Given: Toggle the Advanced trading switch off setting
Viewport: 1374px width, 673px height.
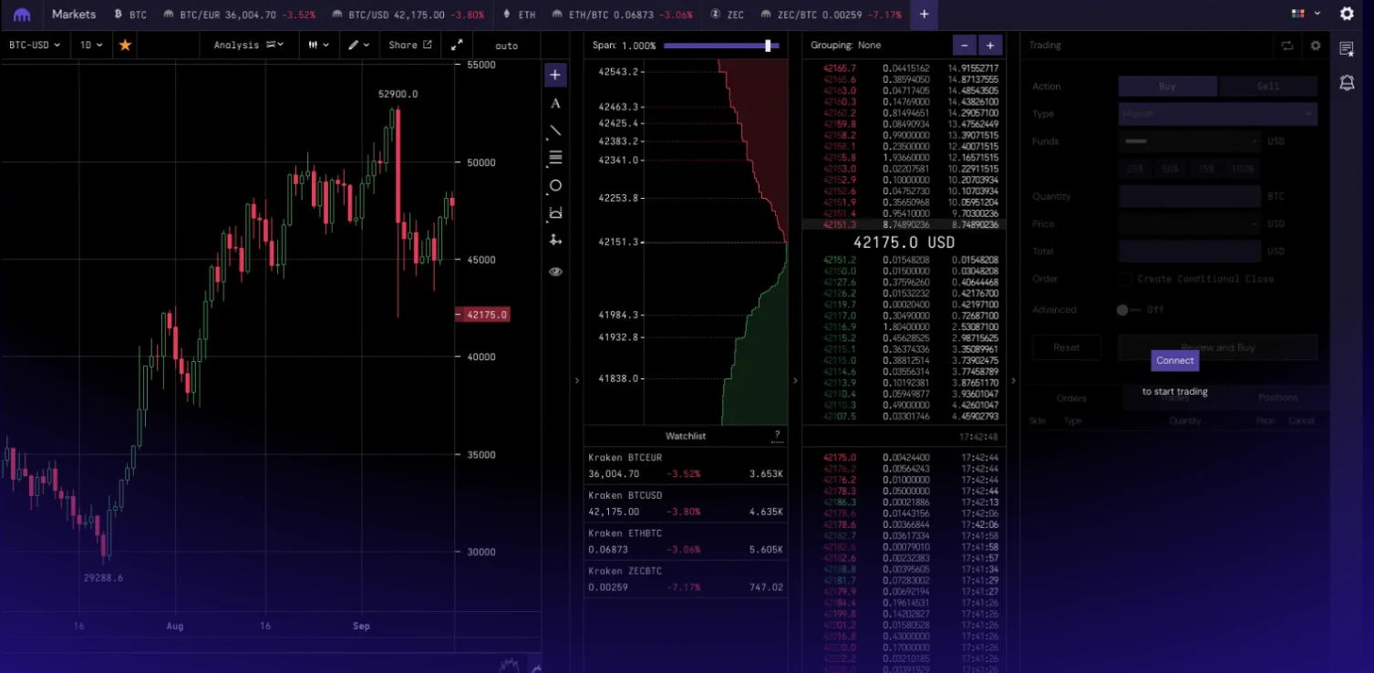Looking at the screenshot, I should 1123,310.
